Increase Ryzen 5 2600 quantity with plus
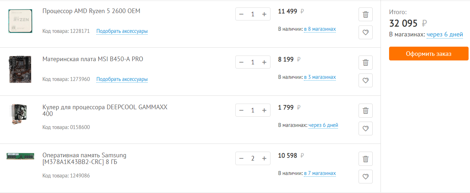The height and width of the screenshot is (193, 470). pos(264,14)
